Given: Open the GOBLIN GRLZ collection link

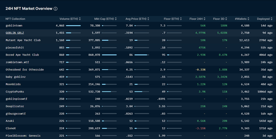Looking at the screenshot, I should point(15,33).
